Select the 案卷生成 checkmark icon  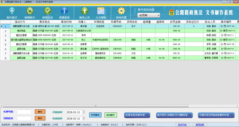tap(47, 11)
